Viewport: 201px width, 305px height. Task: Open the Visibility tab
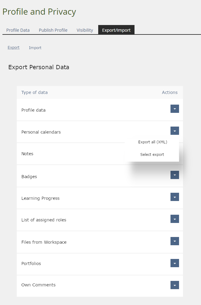[x=85, y=30]
